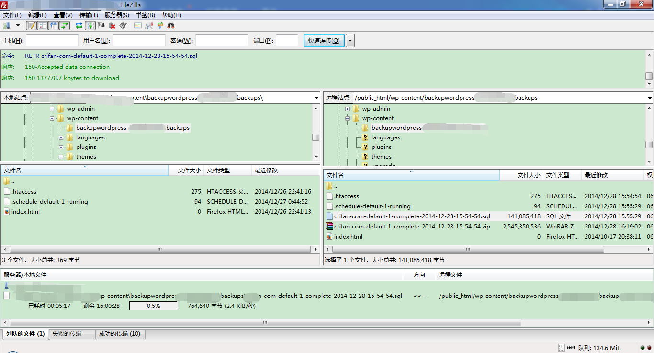
Task: Click the server icon in the transfer queue
Action: [6, 285]
